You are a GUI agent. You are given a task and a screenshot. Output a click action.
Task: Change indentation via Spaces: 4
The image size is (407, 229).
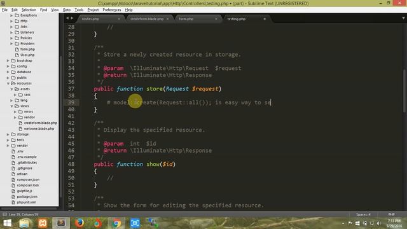[x=363, y=214]
